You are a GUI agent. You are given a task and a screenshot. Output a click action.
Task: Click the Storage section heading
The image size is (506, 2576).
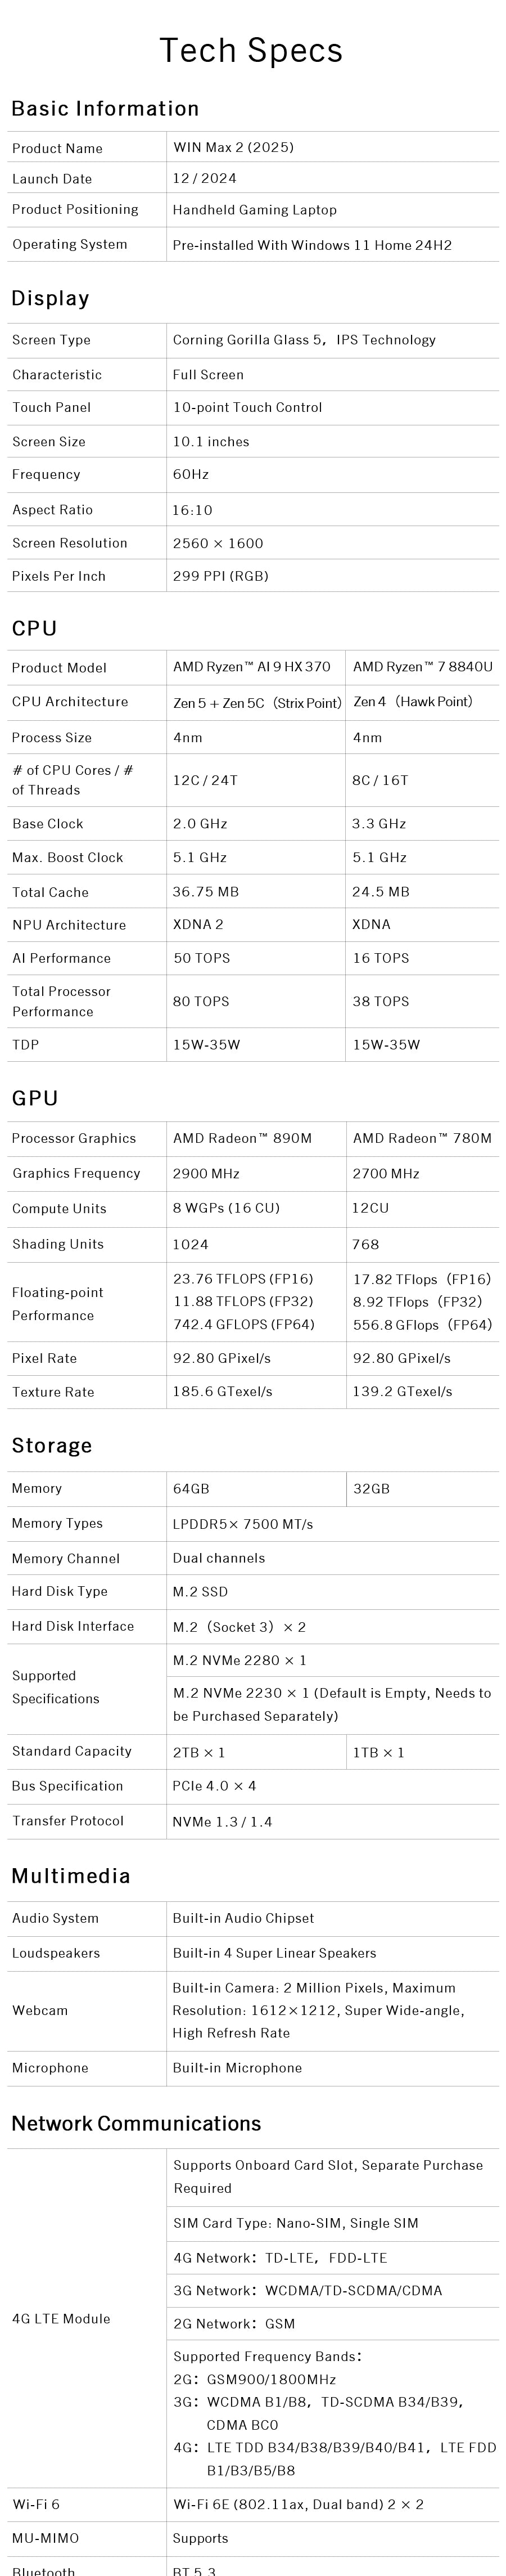[52, 1445]
